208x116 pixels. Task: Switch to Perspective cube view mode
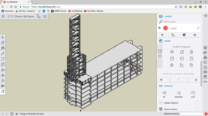click(160, 56)
